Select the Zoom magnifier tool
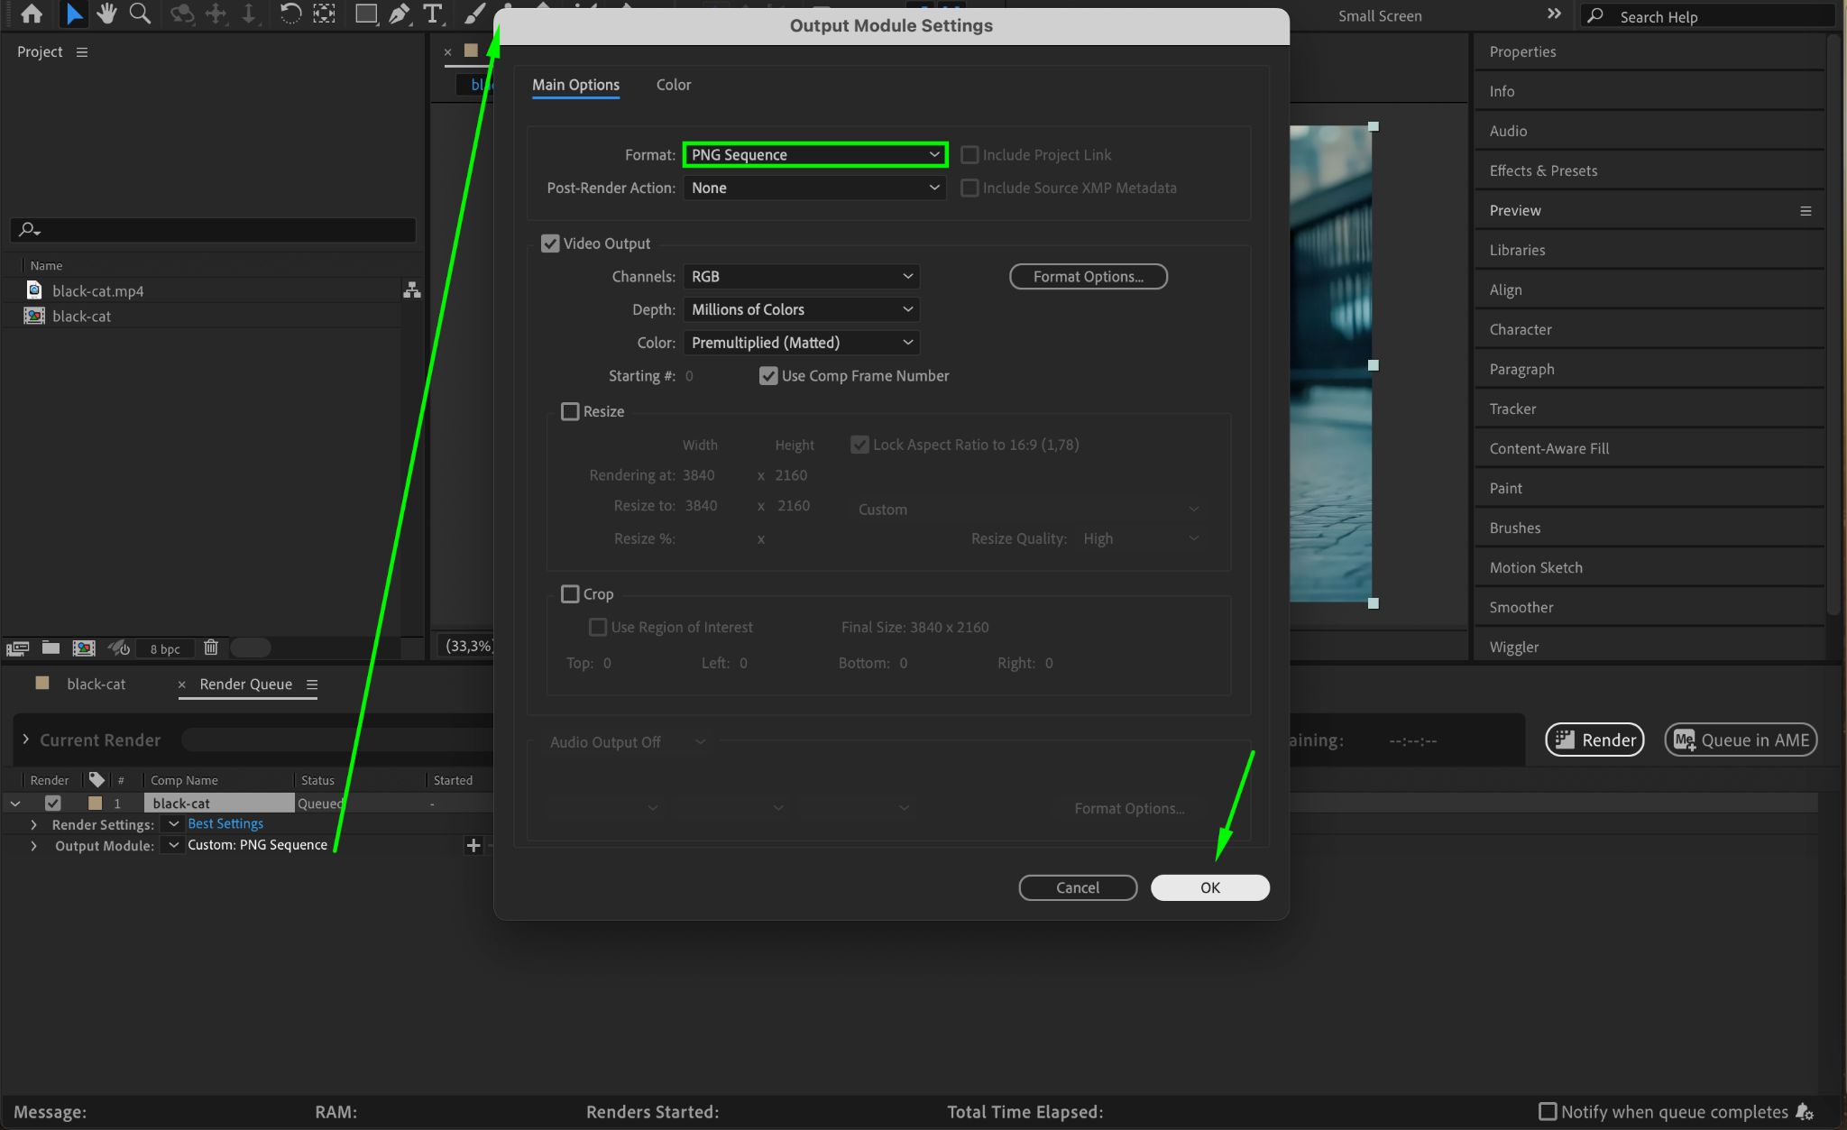Image resolution: width=1847 pixels, height=1130 pixels. (140, 14)
